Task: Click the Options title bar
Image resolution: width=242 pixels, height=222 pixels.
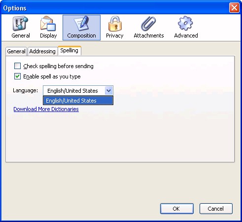Action: (x=115, y=8)
